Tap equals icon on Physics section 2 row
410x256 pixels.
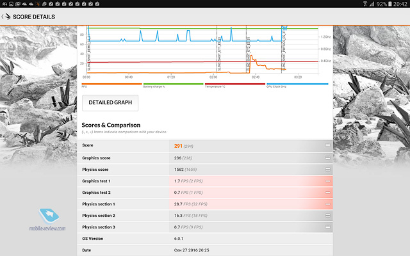(327, 216)
